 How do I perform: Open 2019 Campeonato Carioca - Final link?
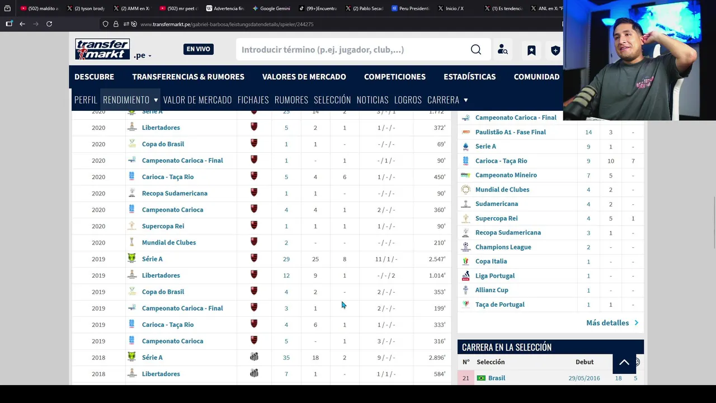tap(182, 308)
